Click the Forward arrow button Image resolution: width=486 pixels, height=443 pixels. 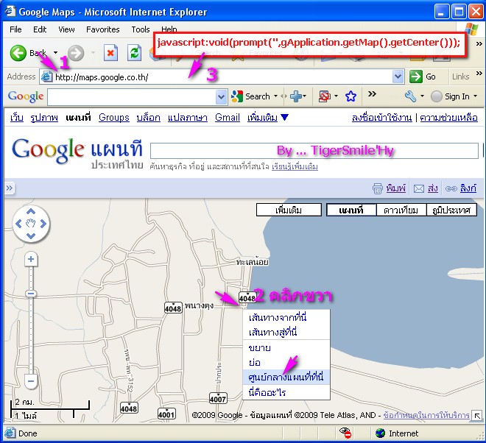[x=76, y=53]
